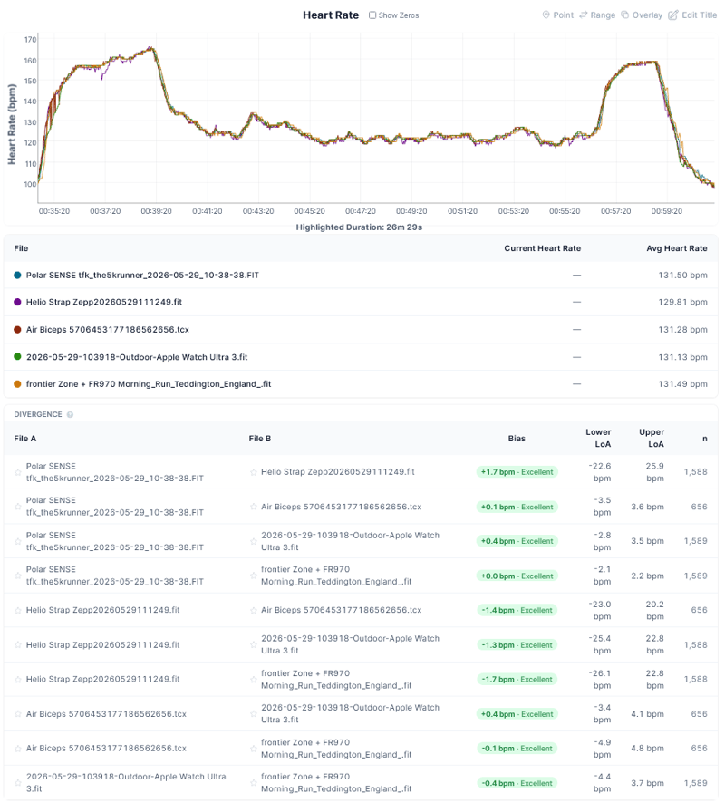The width and height of the screenshot is (725, 803).
Task: Star File A Helio Strap in -1.4 bpm row
Action: point(18,611)
